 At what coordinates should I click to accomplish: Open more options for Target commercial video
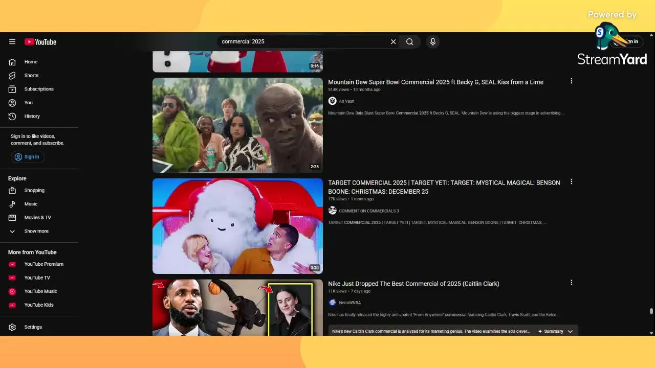pos(572,182)
